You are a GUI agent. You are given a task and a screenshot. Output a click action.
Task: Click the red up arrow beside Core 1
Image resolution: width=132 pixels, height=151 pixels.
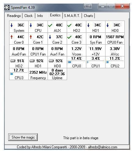click(31, 37)
